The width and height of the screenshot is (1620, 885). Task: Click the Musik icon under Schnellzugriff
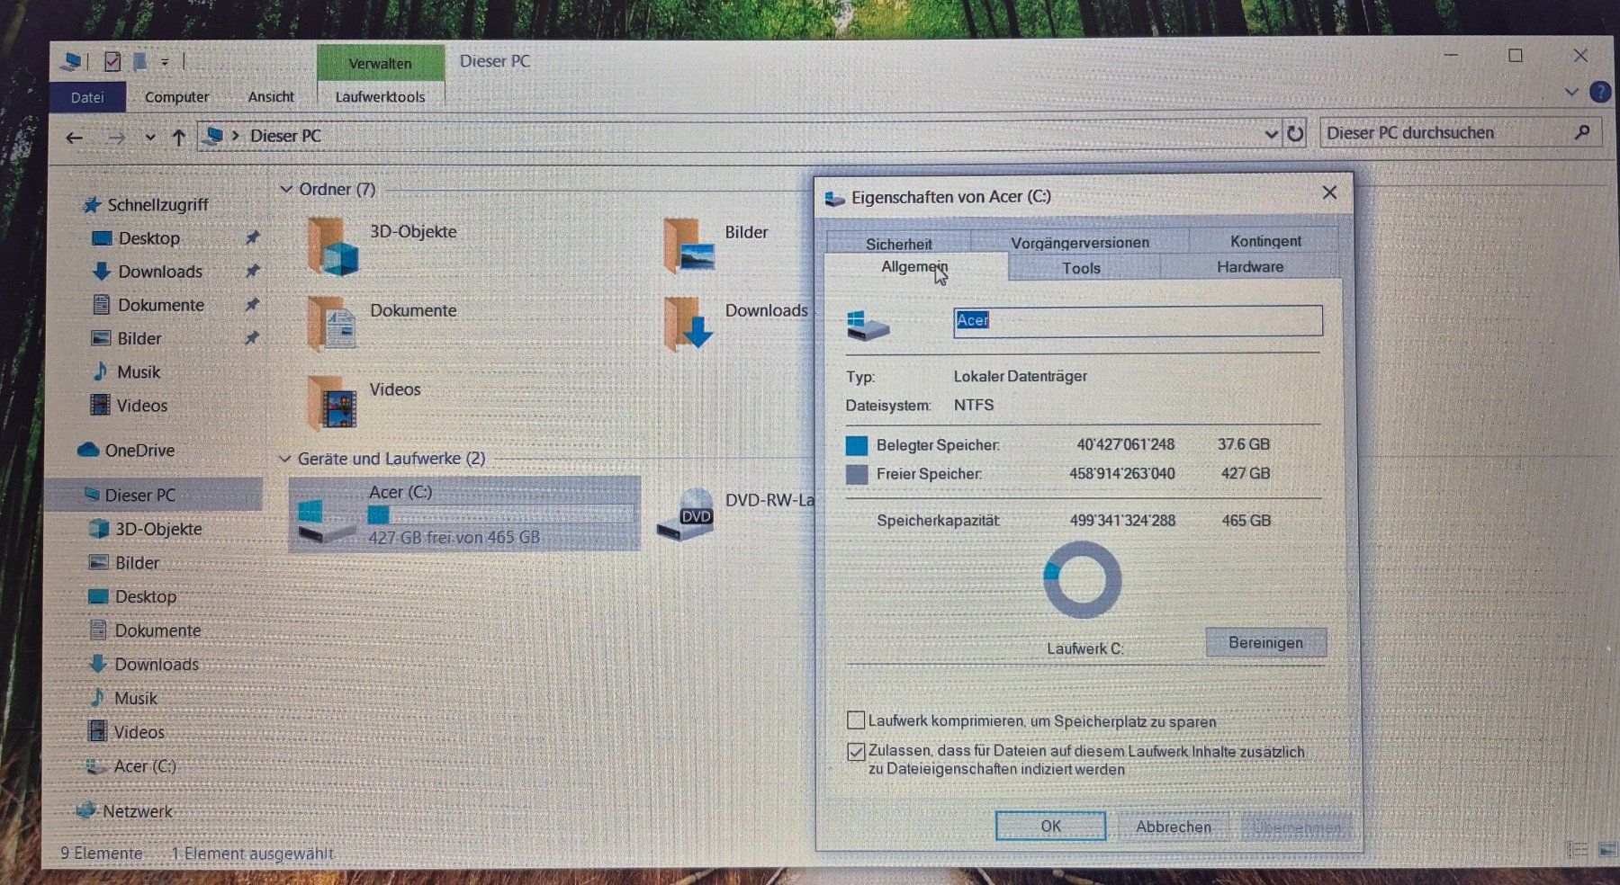tap(101, 371)
